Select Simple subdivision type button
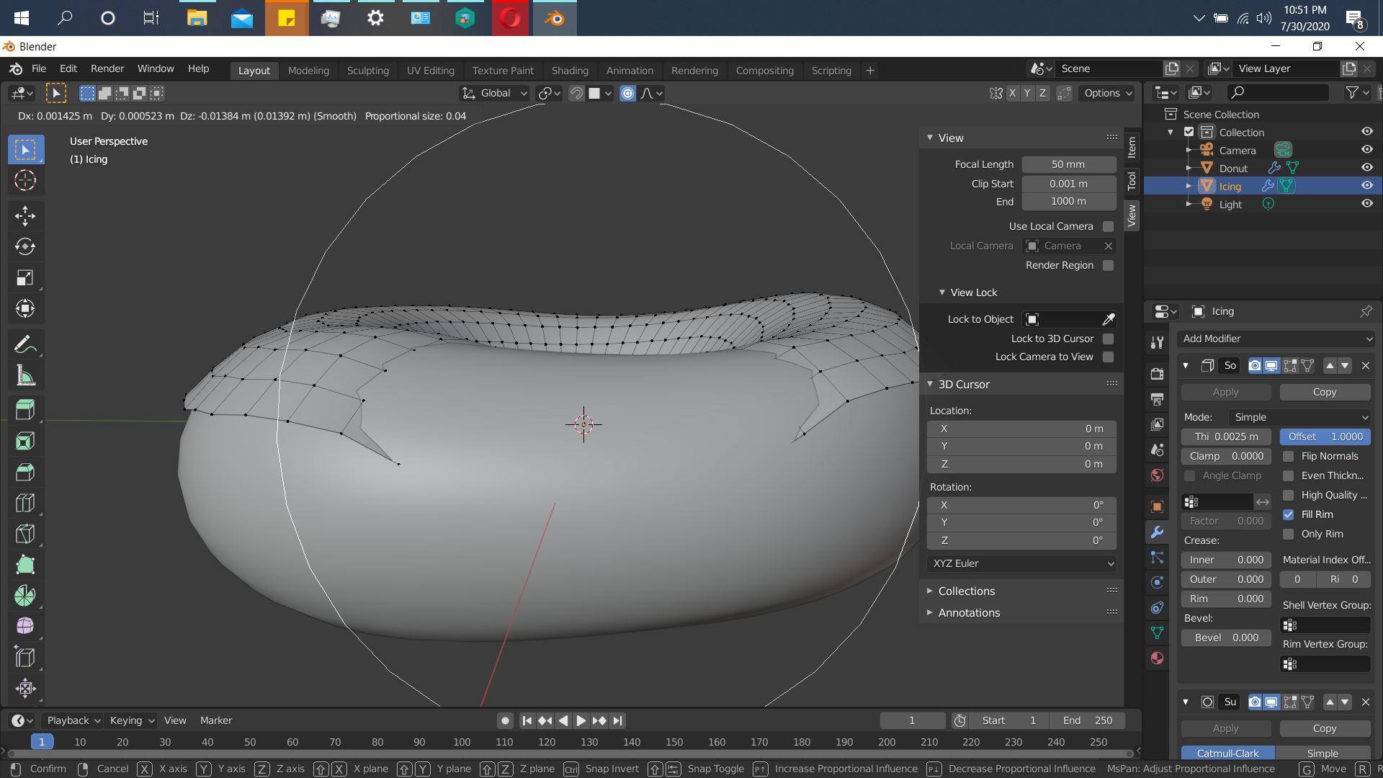Image resolution: width=1383 pixels, height=778 pixels. (x=1322, y=754)
